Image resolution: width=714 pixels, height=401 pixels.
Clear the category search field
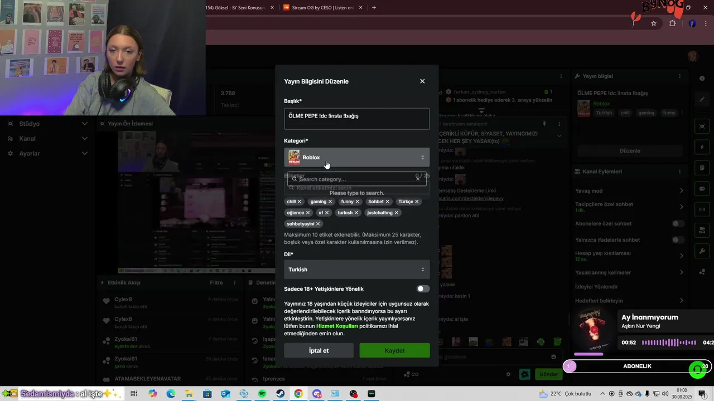tap(418, 179)
